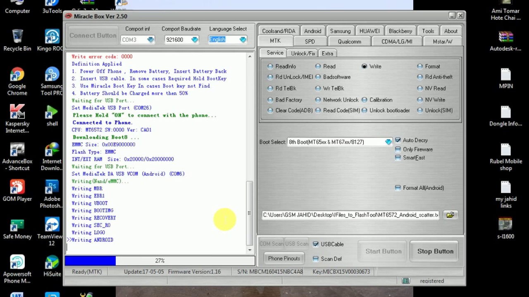Click the log scrollbar down arrow

click(x=249, y=250)
